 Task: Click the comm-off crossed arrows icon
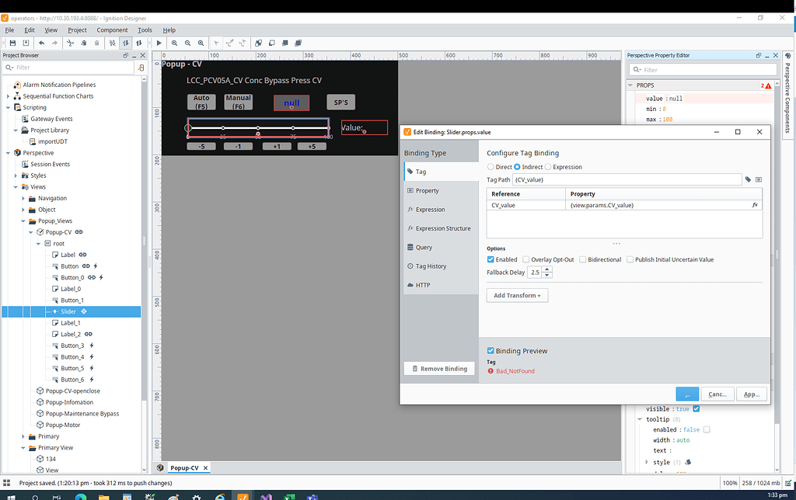[113, 43]
